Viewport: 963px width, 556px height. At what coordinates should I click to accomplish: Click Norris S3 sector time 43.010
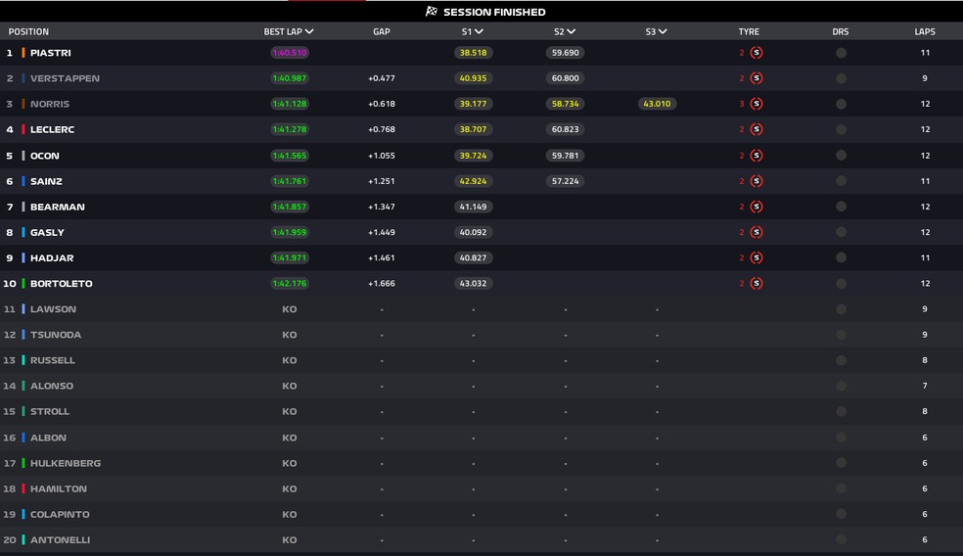[657, 104]
